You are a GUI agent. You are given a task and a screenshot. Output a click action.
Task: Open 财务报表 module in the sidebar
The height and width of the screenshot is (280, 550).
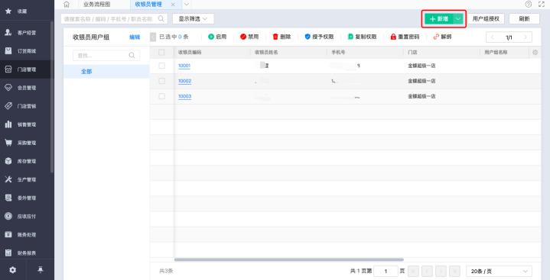point(21,253)
